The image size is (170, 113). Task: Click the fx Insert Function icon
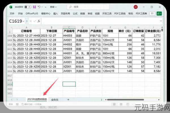click(x=39, y=21)
